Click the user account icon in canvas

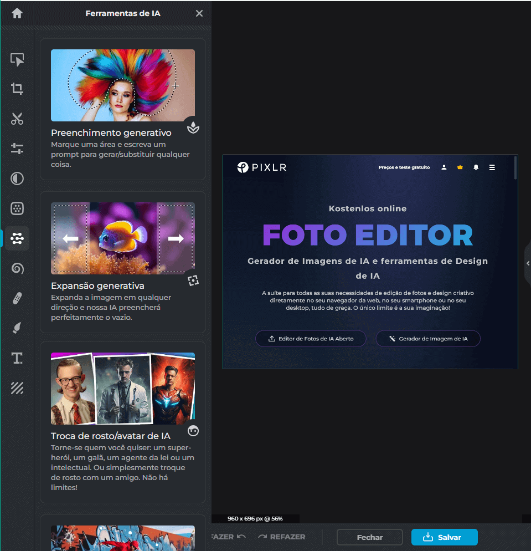tap(444, 167)
